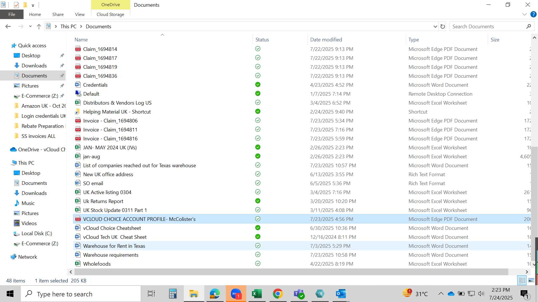Switch to Large icons view button
Viewport: 538px width, 302px height.
(x=531, y=280)
